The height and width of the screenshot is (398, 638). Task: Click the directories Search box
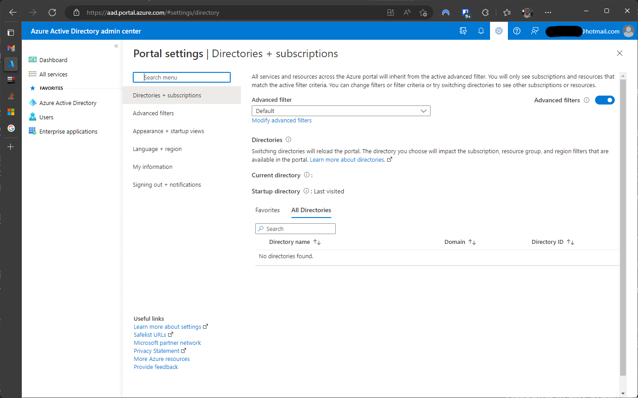[x=296, y=229]
